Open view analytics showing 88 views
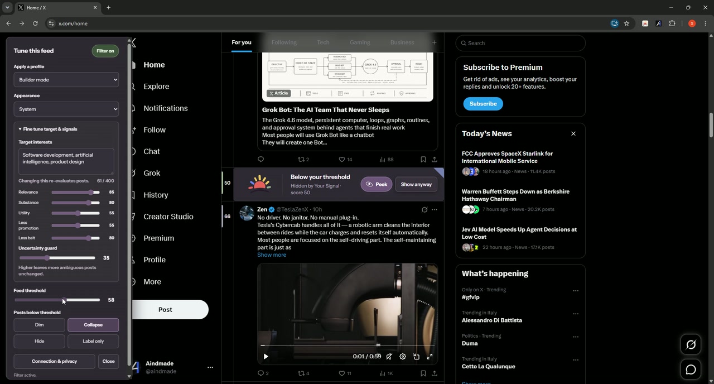This screenshot has height=384, width=714. [x=387, y=160]
